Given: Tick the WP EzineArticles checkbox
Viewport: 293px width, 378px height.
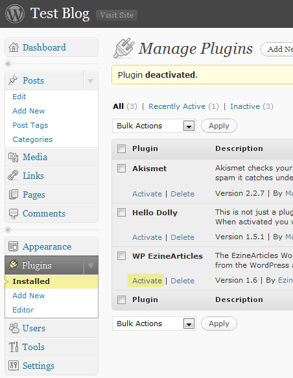Looking at the screenshot, I should (x=121, y=255).
